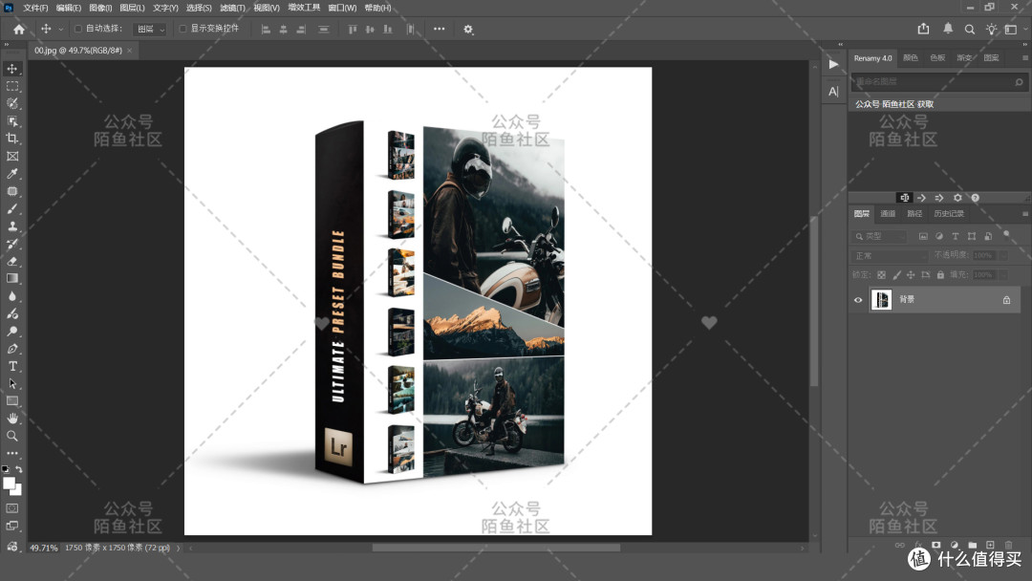Select the Path Selection tool
This screenshot has height=581, width=1032.
click(12, 383)
